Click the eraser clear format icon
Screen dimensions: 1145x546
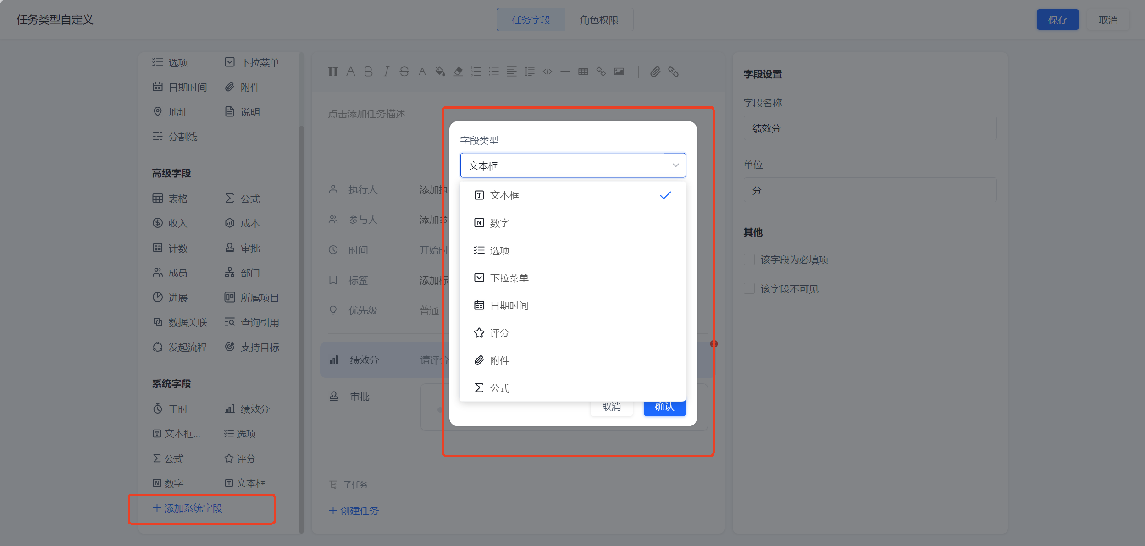(x=458, y=72)
